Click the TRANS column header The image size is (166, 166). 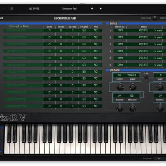(x=61, y=27)
